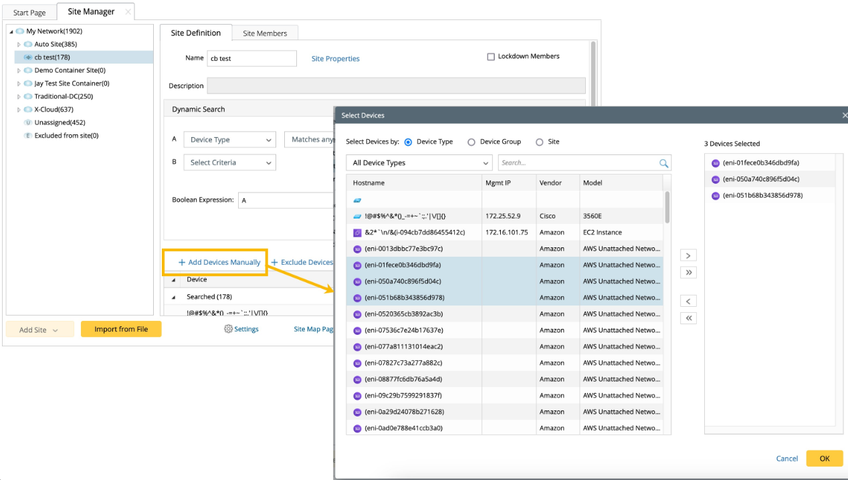Switch to the Start Page tab

tap(29, 13)
